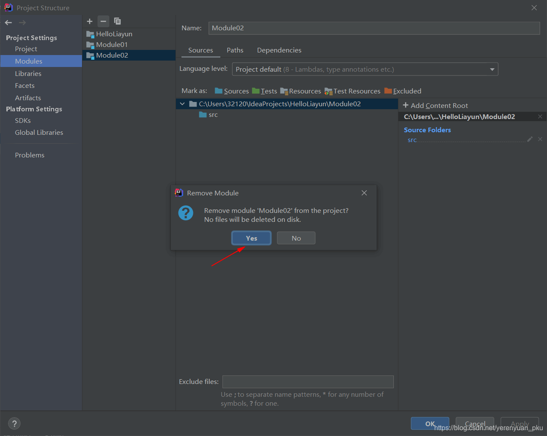Click the Cancel button
This screenshot has width=547, height=436.
coord(475,424)
